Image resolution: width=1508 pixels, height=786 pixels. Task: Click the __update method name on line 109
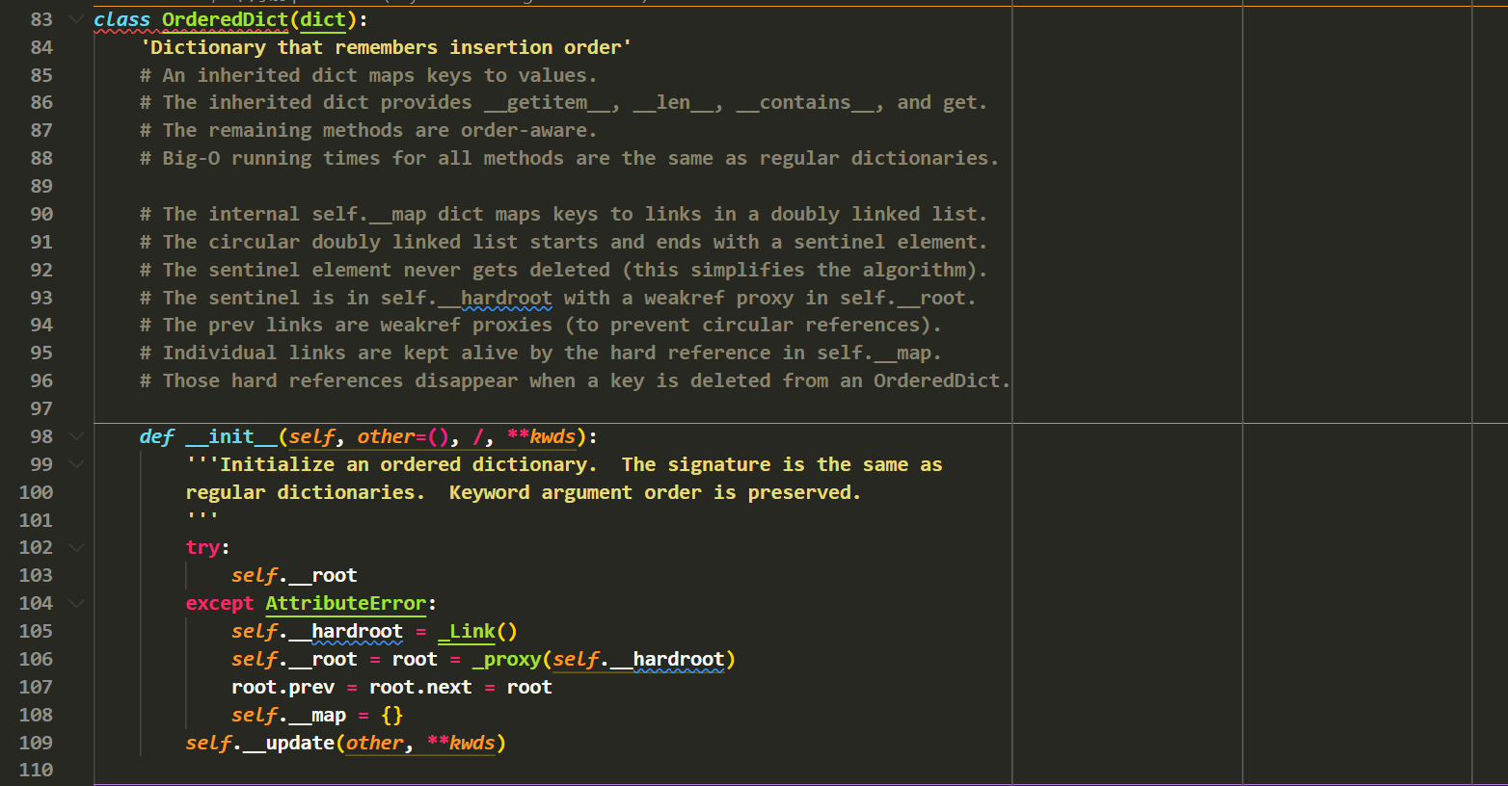289,743
